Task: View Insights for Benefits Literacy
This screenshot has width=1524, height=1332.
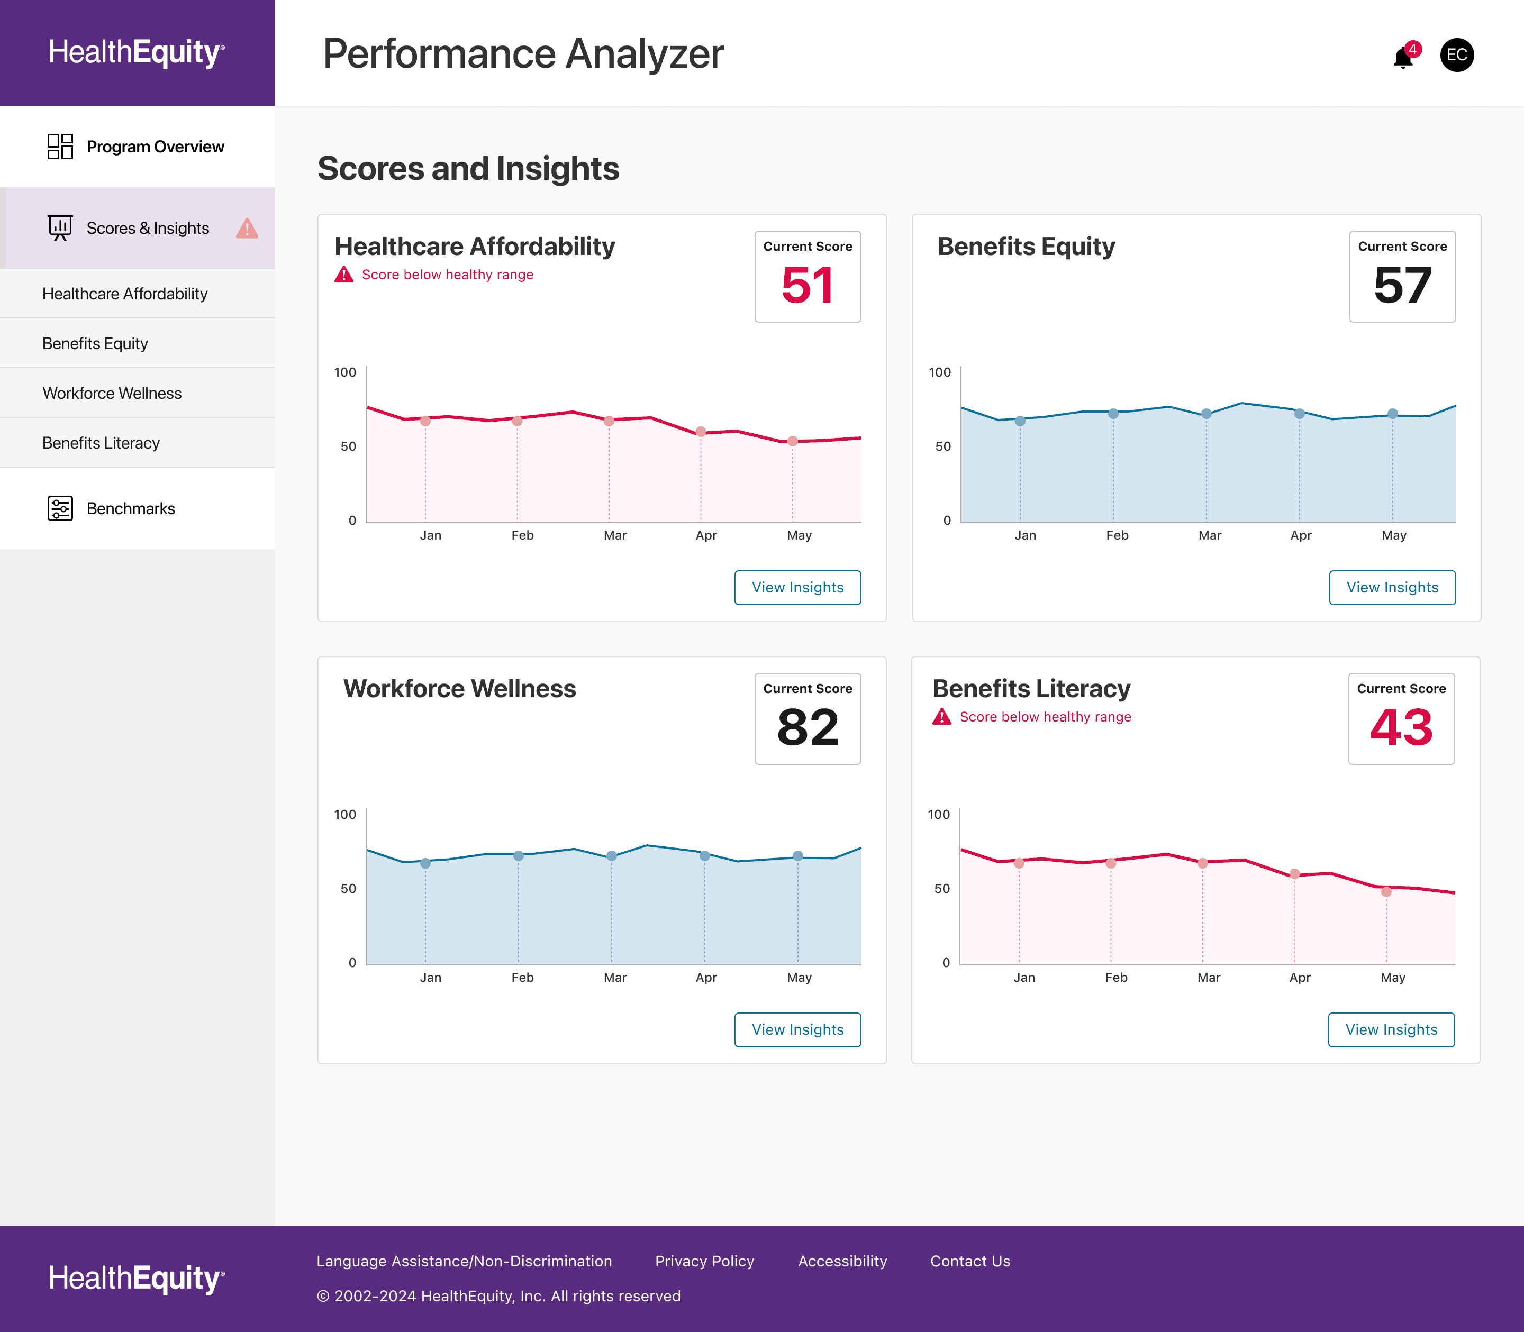Action: (1392, 1029)
